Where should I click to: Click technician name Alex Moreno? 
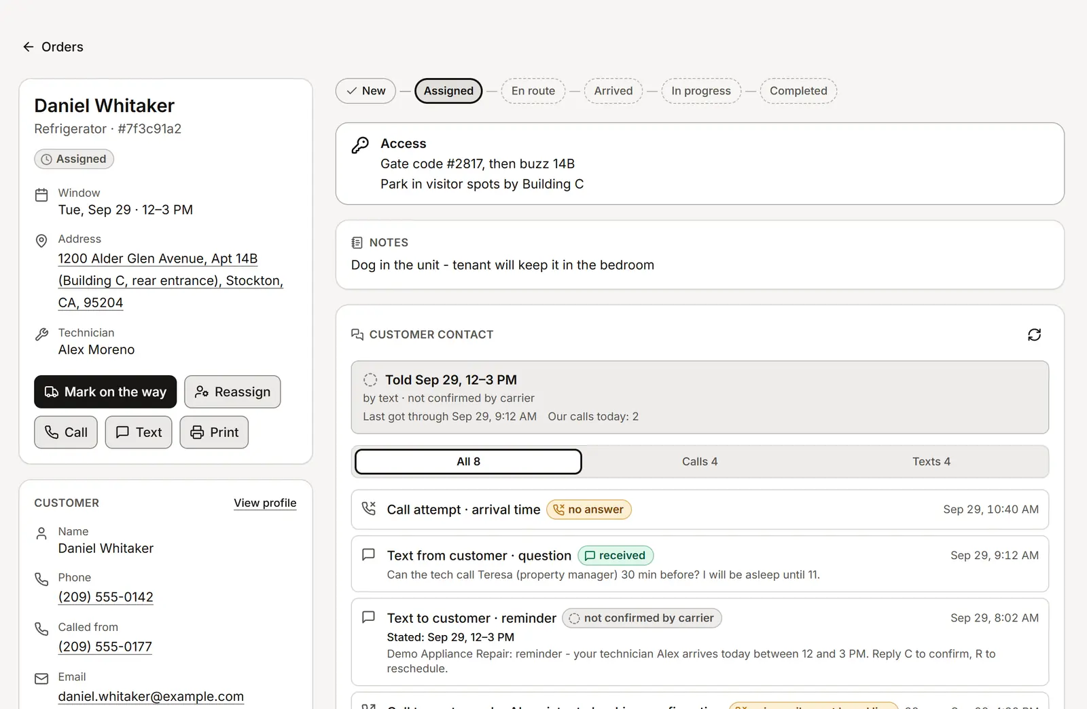pos(96,349)
